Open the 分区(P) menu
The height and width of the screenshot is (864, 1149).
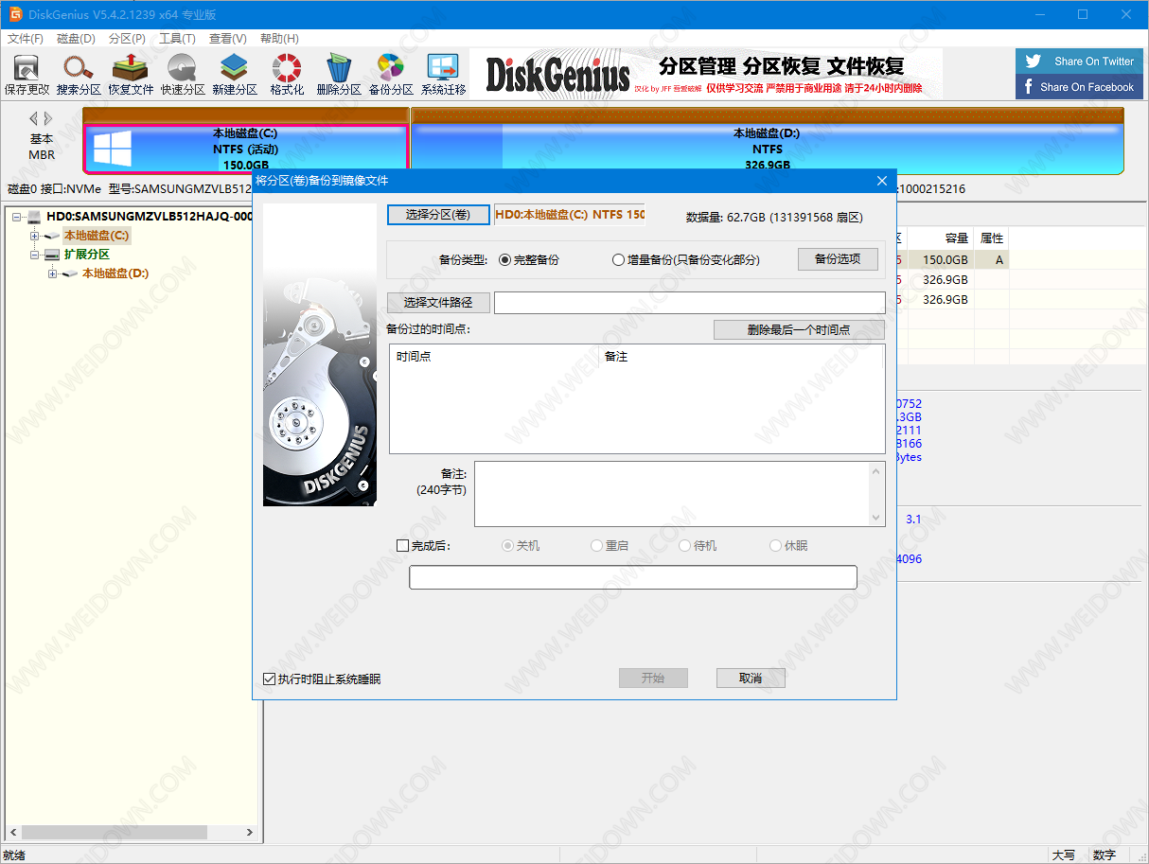[127, 39]
